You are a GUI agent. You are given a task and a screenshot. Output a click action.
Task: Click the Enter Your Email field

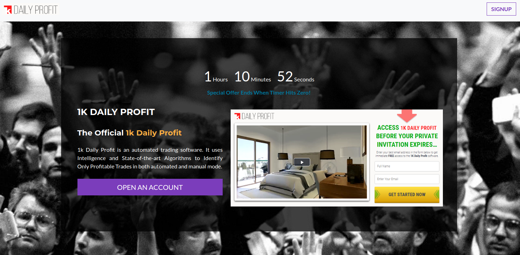407,179
